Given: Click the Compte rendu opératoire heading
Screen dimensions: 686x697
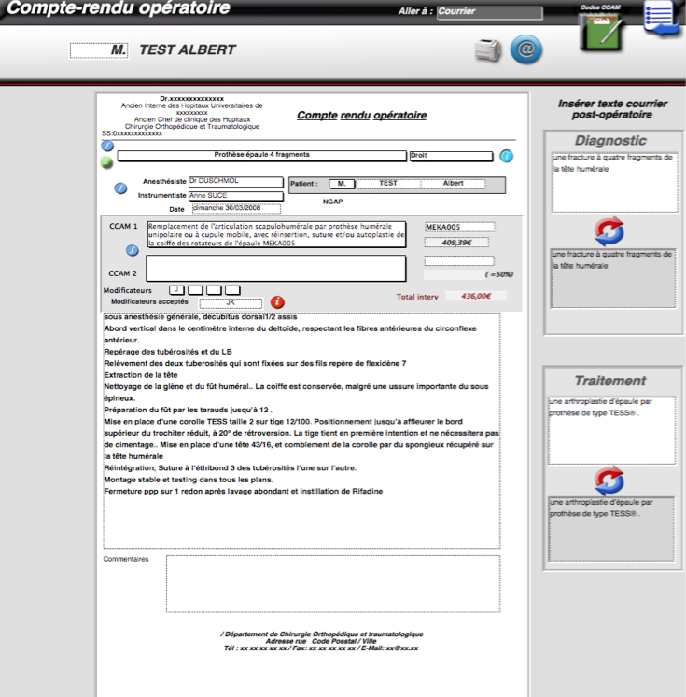Looking at the screenshot, I should 361,116.
